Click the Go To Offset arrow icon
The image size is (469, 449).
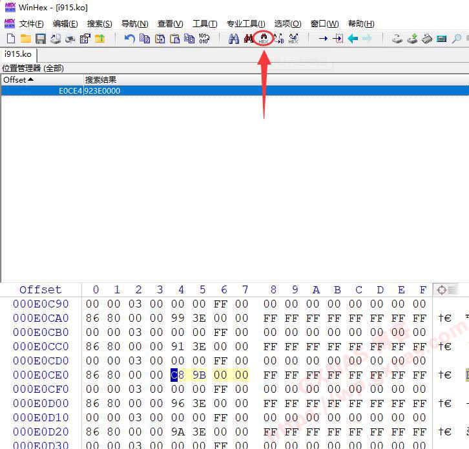click(323, 39)
